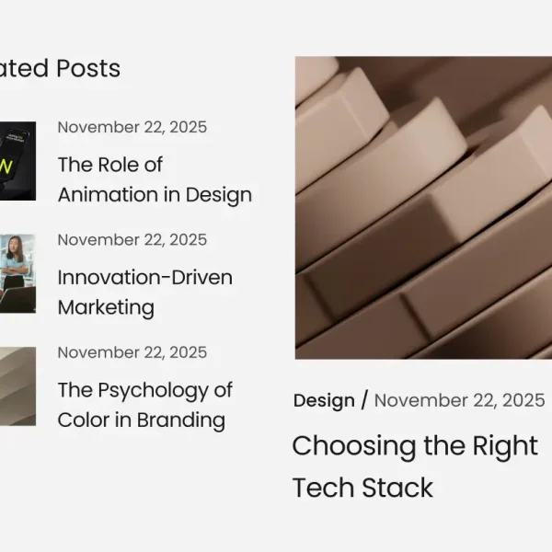Image resolution: width=552 pixels, height=552 pixels.
Task: Open the dark phone thumbnail for animation post
Action: click(17, 161)
